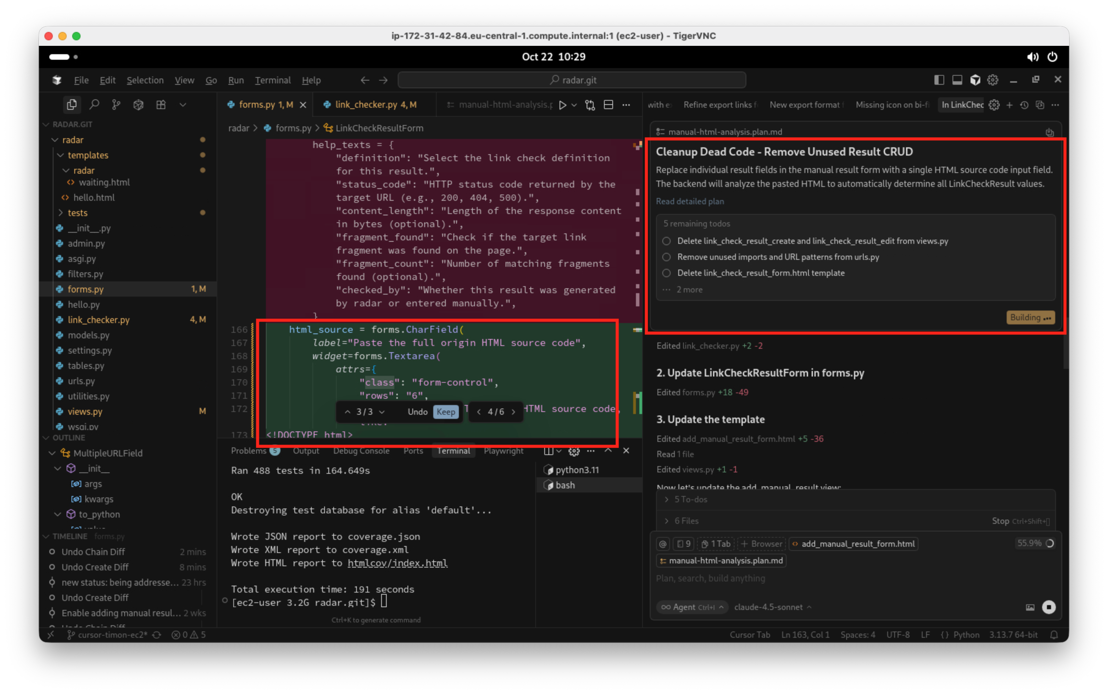Toggle the primary sidebar layout icon

[x=939, y=80]
